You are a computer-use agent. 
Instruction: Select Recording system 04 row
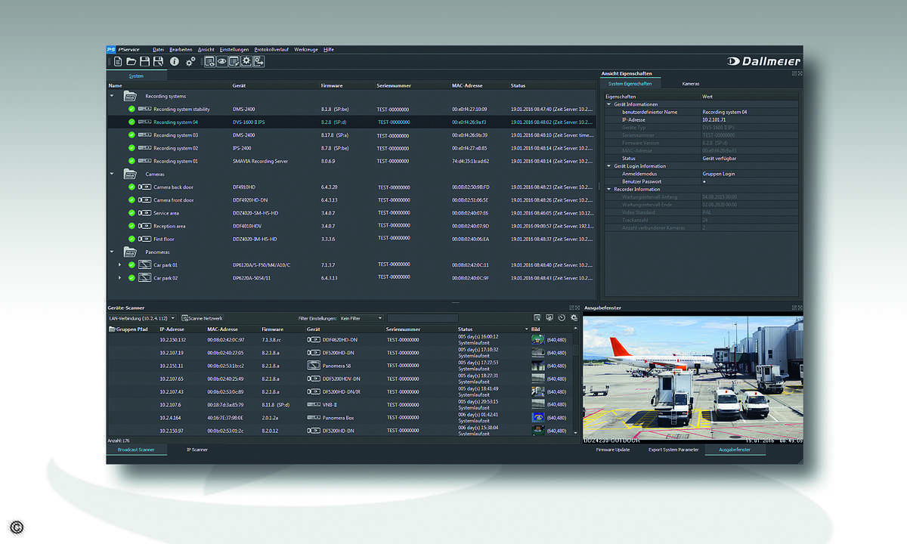click(x=351, y=122)
